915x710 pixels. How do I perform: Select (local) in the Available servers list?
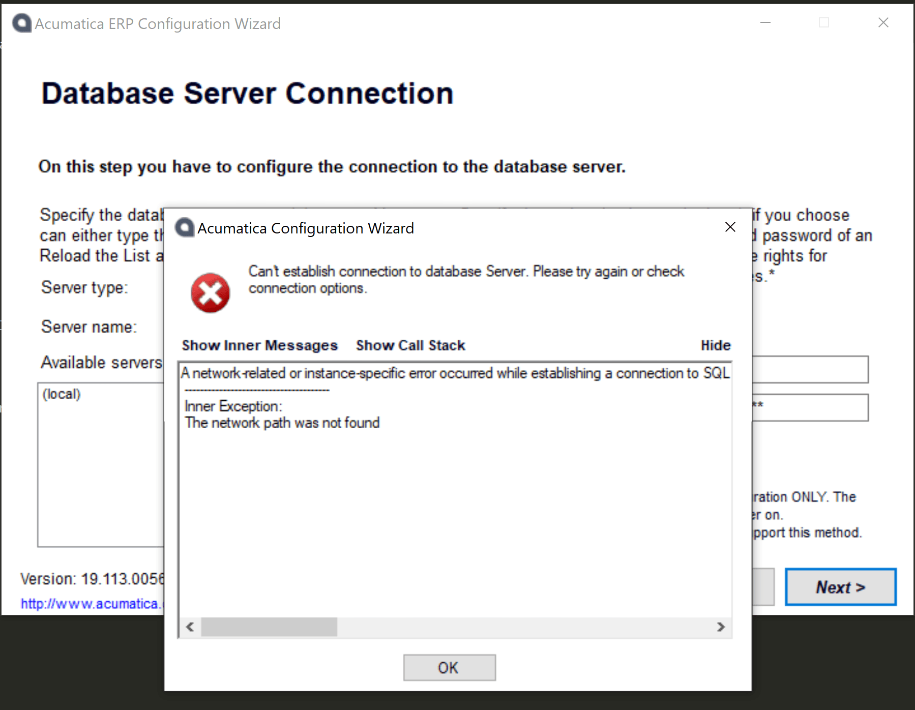pos(62,394)
